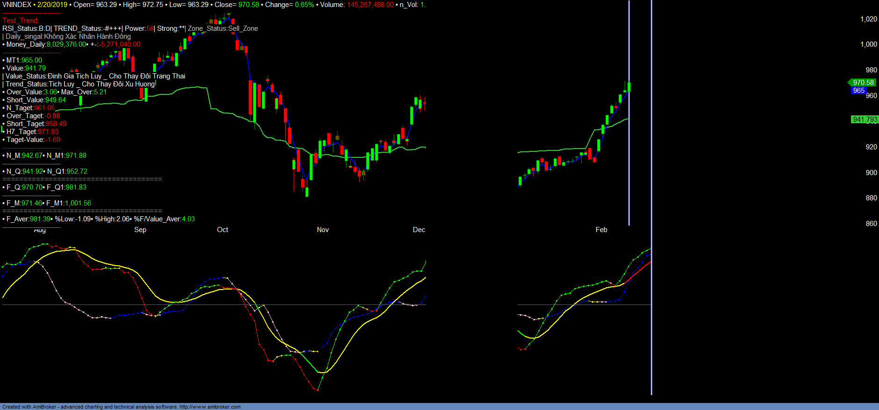
Task: Click the Dec label on time axis
Action: pyautogui.click(x=419, y=230)
